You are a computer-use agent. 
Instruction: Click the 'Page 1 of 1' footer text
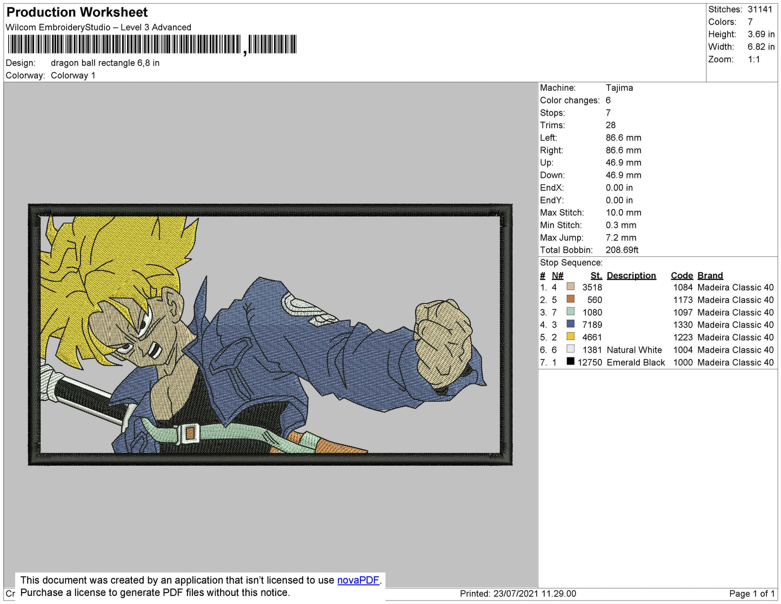[752, 593]
